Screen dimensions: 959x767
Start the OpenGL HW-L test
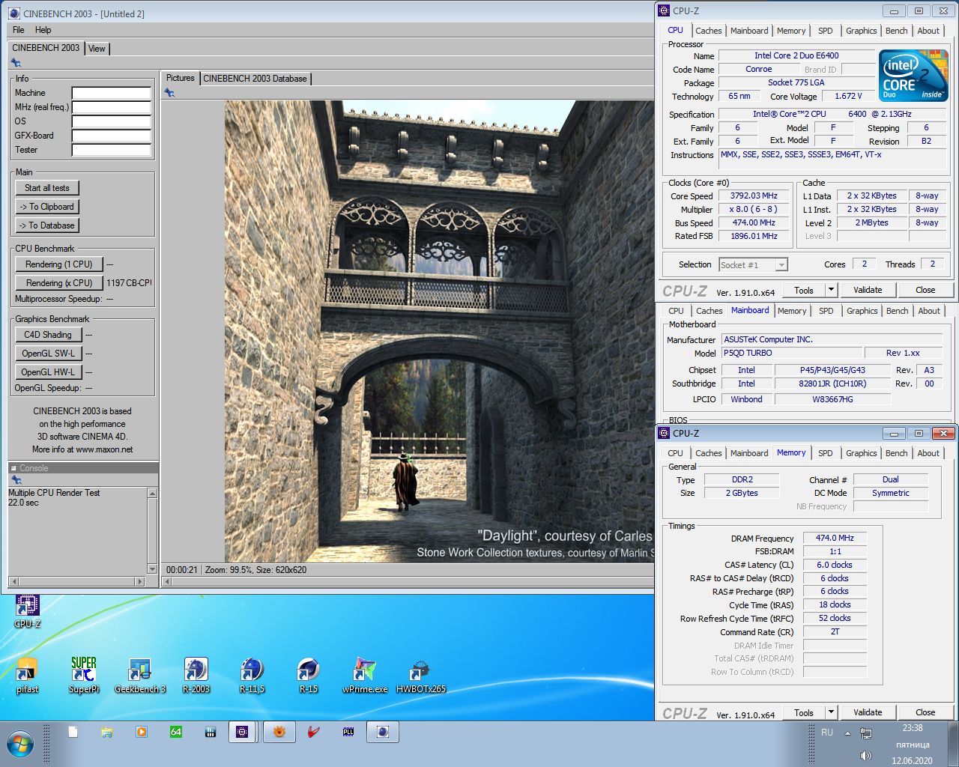click(x=48, y=372)
